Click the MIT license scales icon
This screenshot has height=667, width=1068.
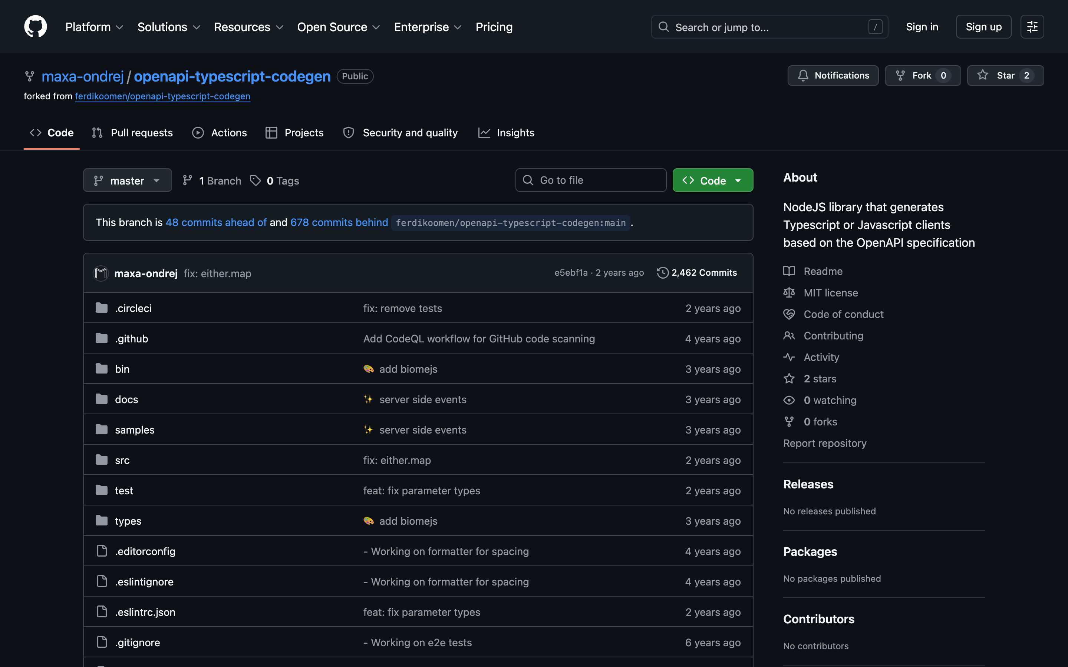point(789,292)
